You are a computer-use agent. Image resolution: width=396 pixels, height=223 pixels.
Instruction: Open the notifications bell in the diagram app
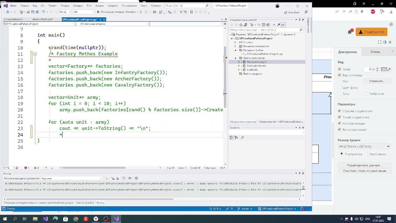pos(350,32)
